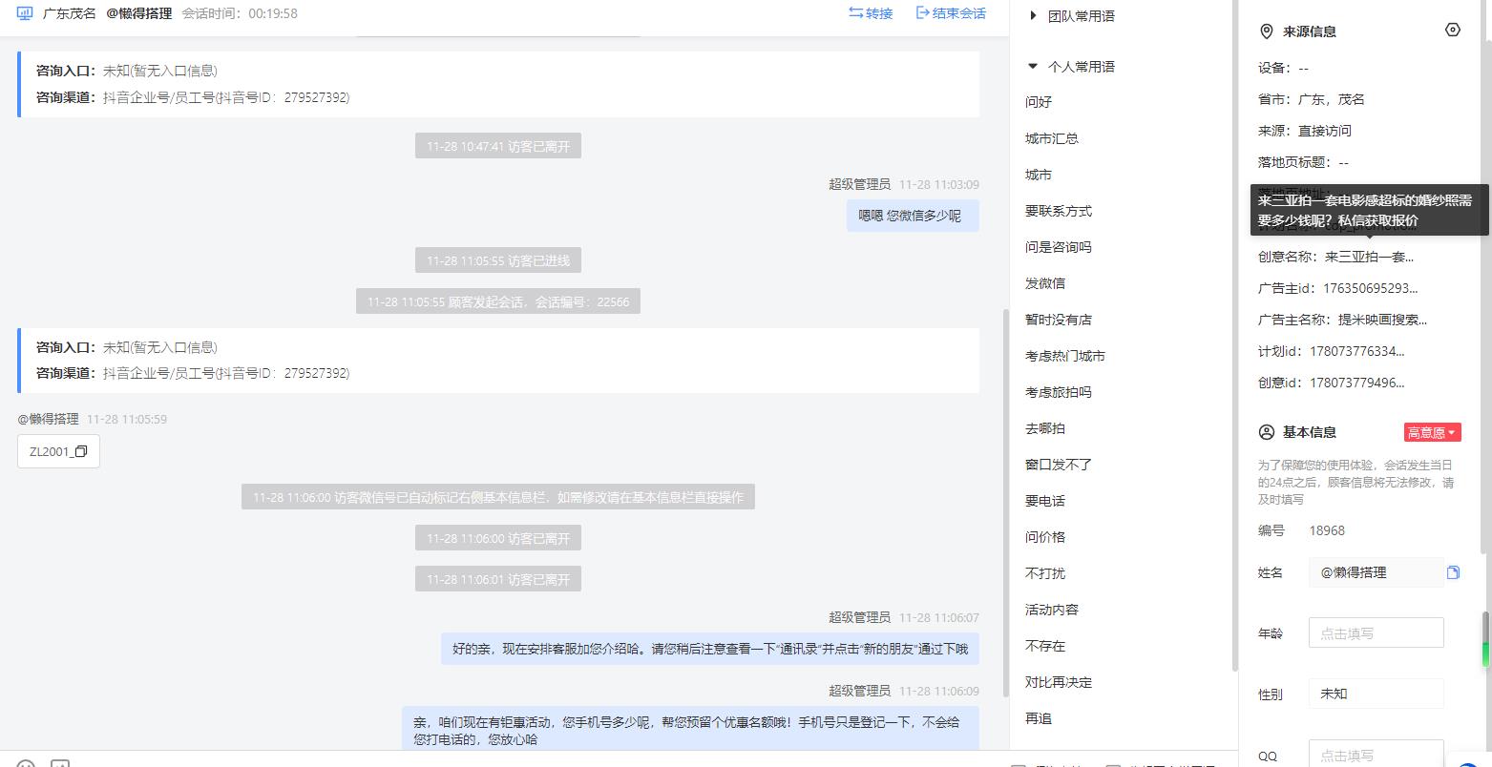1492x767 pixels.
Task: Click the 访客微信号已自动标记 system notice
Action: coord(498,497)
